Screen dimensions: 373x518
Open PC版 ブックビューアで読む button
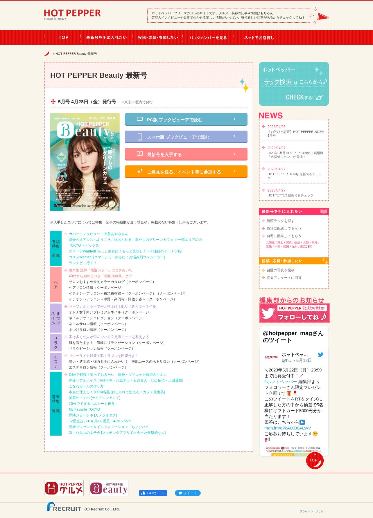click(x=186, y=119)
